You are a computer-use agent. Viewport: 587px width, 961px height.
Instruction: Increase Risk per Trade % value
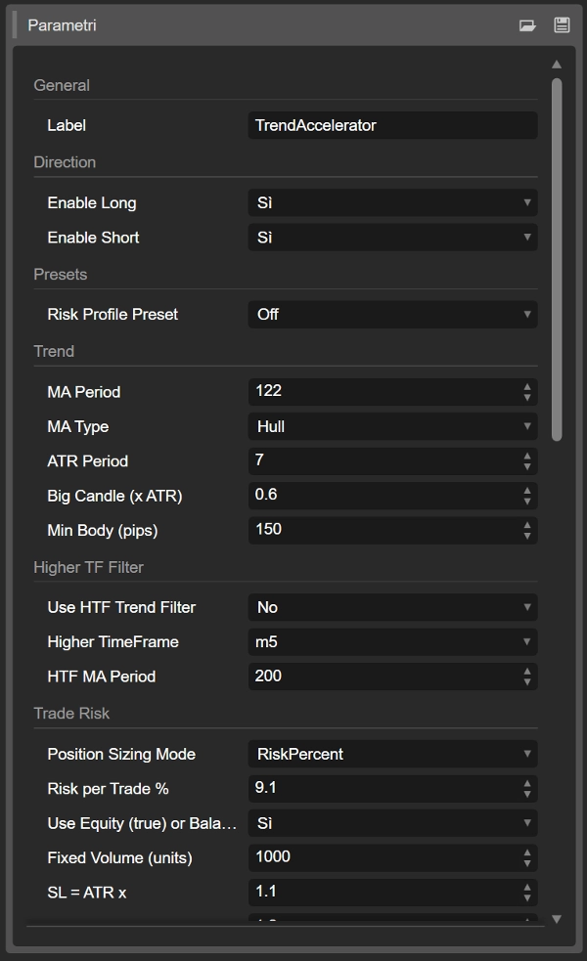(x=528, y=783)
